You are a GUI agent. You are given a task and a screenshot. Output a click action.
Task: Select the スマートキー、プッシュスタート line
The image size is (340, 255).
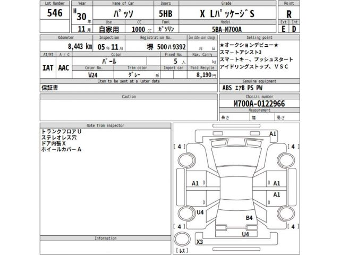click(256, 59)
